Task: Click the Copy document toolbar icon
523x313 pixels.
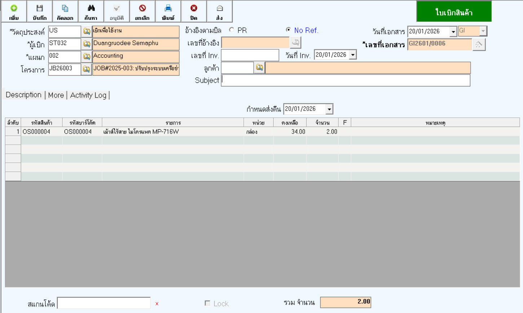Action: (x=65, y=8)
